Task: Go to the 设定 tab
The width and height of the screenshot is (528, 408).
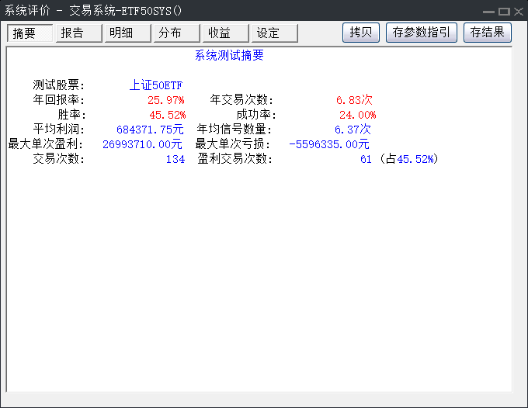Action: tap(274, 33)
